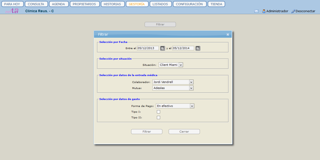Viewport: 320px width, 160px height.
Task: Click the velVet logo
Action: click(x=12, y=11)
